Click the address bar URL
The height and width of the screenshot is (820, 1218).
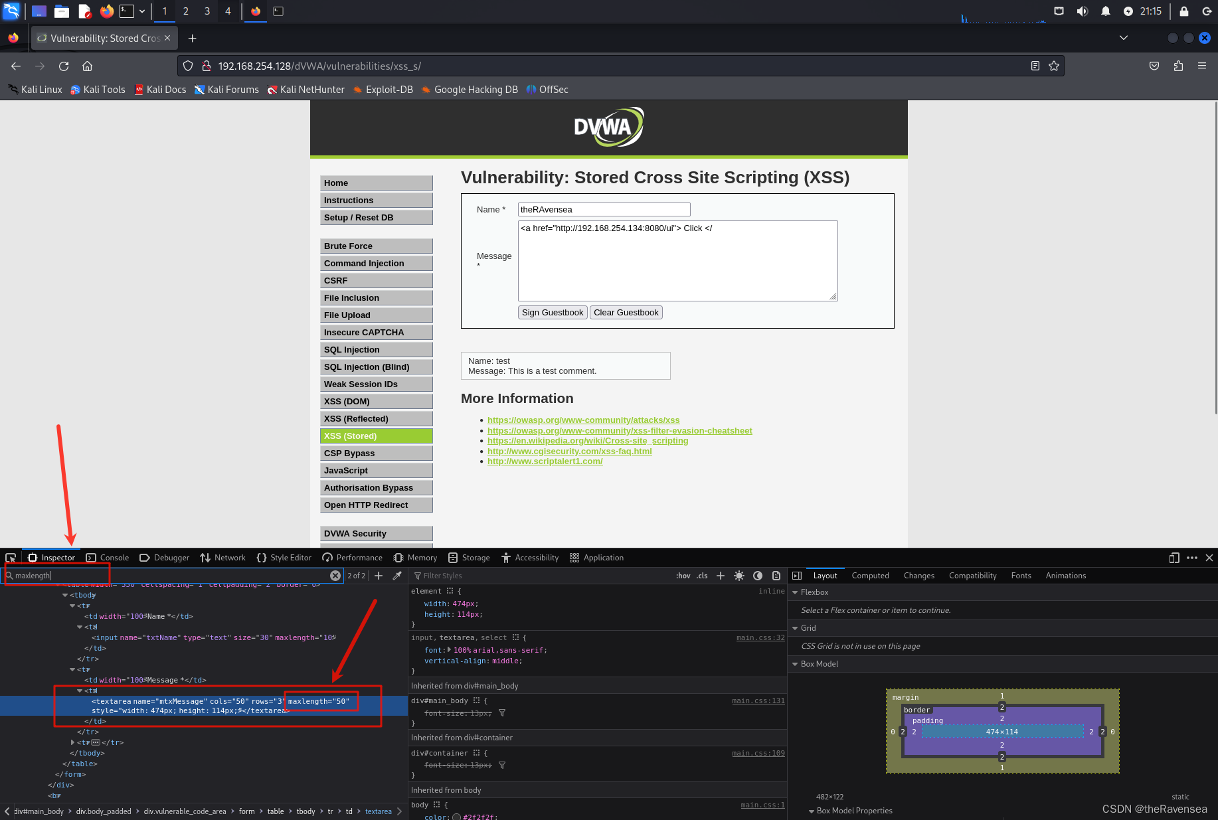tap(319, 66)
